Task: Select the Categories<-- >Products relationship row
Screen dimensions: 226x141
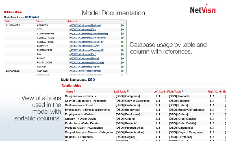Action: tap(145, 96)
